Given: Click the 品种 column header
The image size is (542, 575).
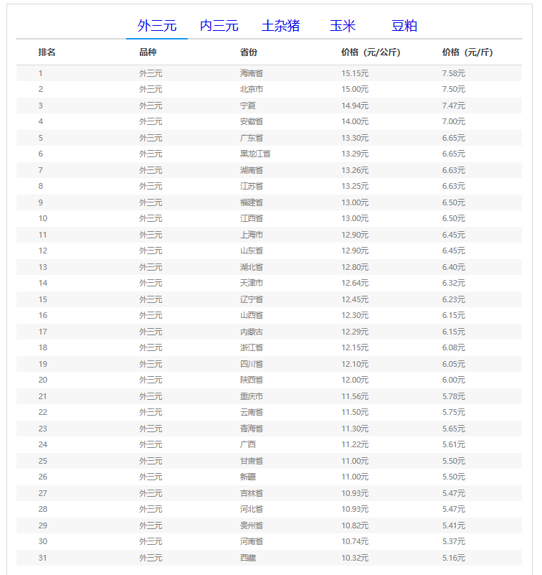Looking at the screenshot, I should [x=148, y=52].
